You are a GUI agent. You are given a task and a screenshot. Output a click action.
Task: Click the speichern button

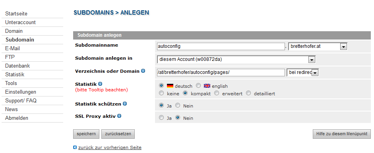point(86,134)
